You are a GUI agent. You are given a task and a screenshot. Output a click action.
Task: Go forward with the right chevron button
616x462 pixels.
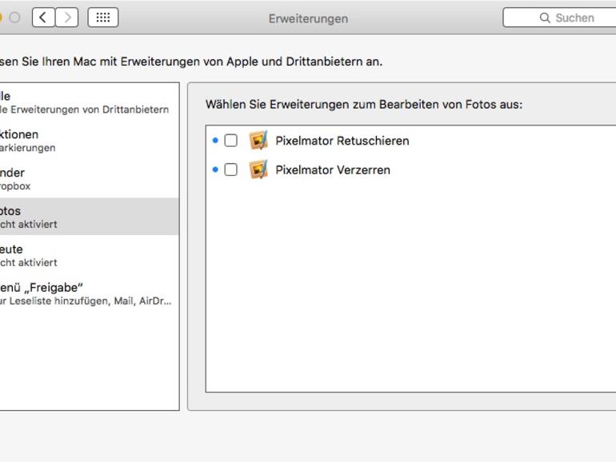coord(66,18)
